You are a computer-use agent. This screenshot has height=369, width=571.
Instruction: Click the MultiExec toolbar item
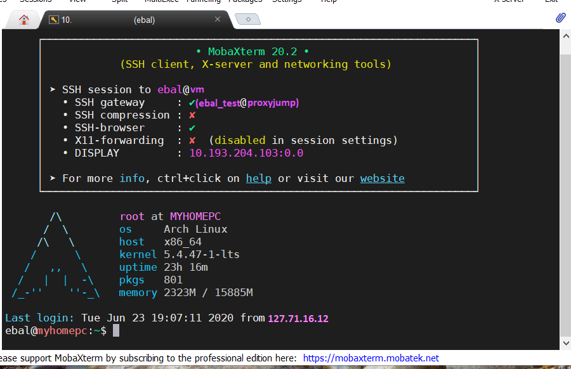coord(161,2)
